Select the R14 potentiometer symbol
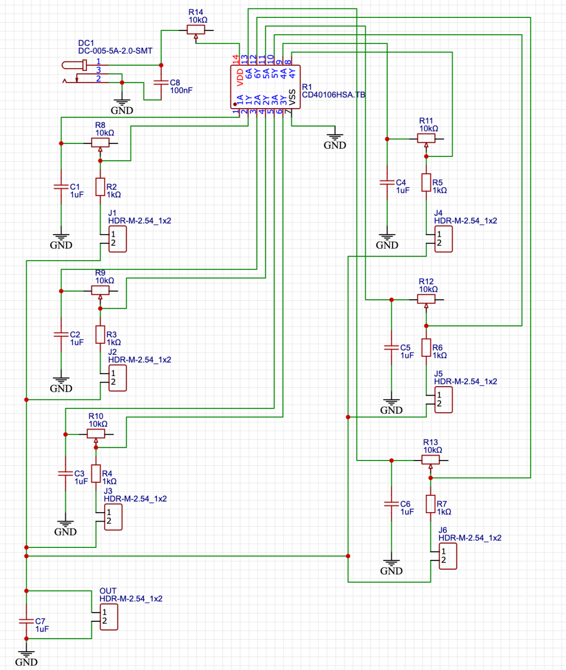 pos(196,31)
